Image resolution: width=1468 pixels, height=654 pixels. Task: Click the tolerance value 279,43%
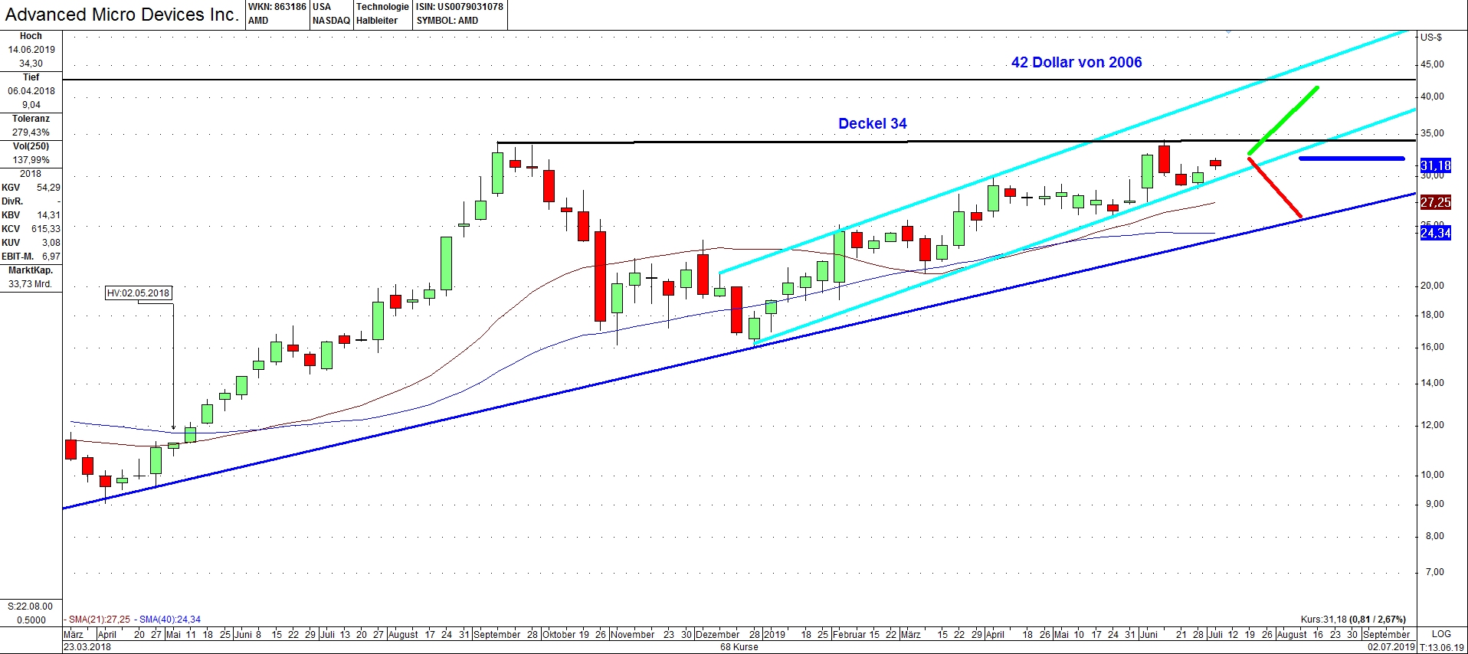coord(31,132)
